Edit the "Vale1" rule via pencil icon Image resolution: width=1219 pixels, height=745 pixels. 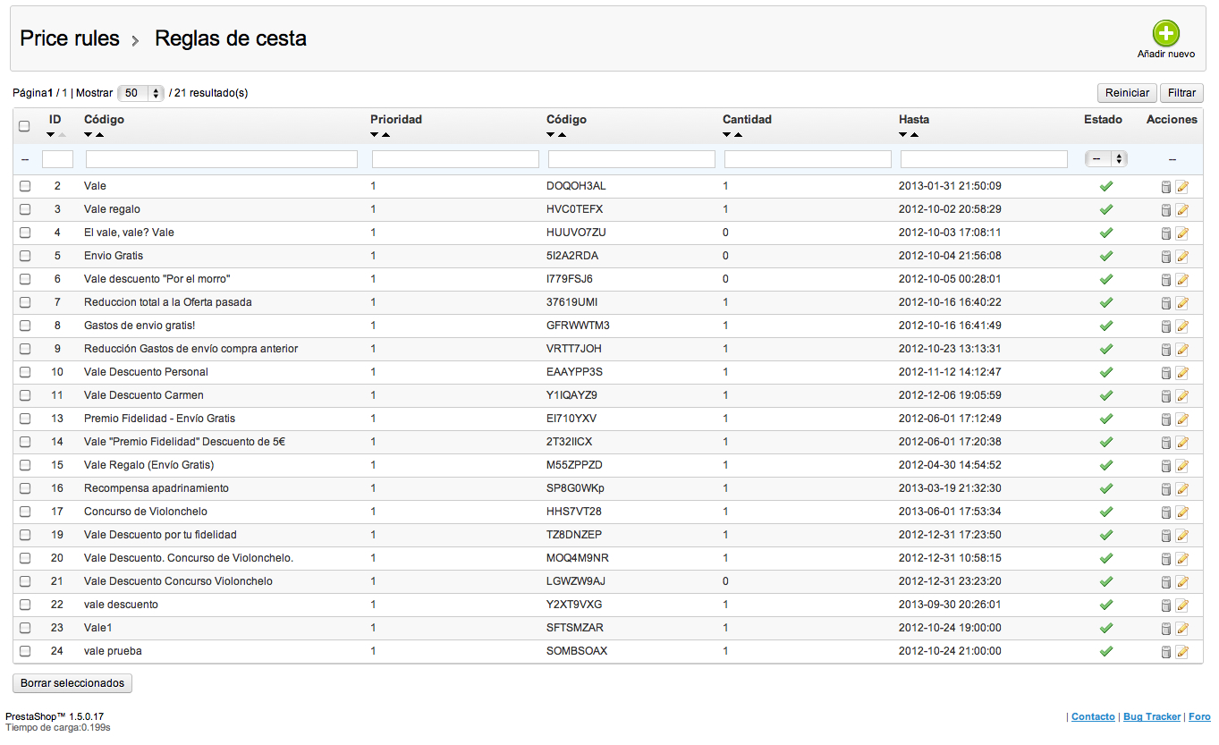click(1181, 628)
